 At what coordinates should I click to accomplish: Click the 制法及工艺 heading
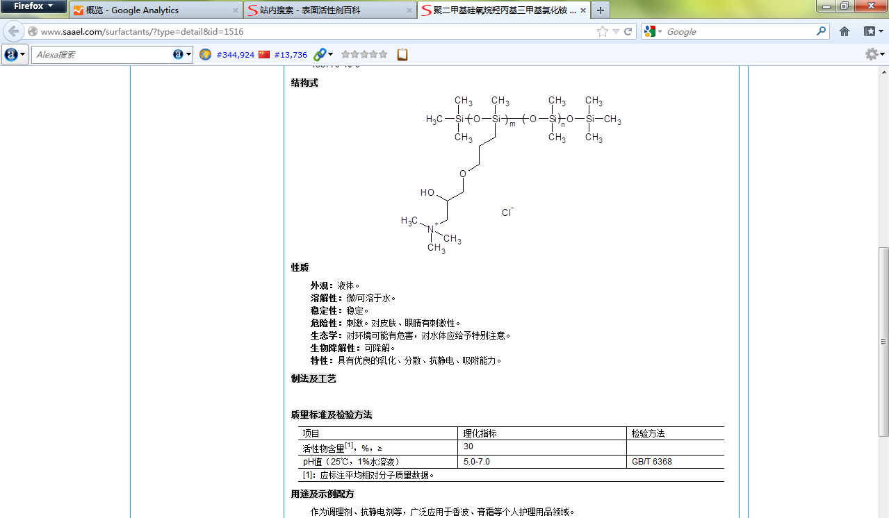(313, 379)
